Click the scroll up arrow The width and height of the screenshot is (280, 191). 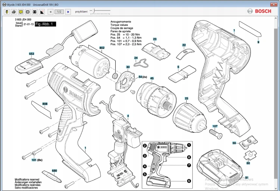pos(276,18)
